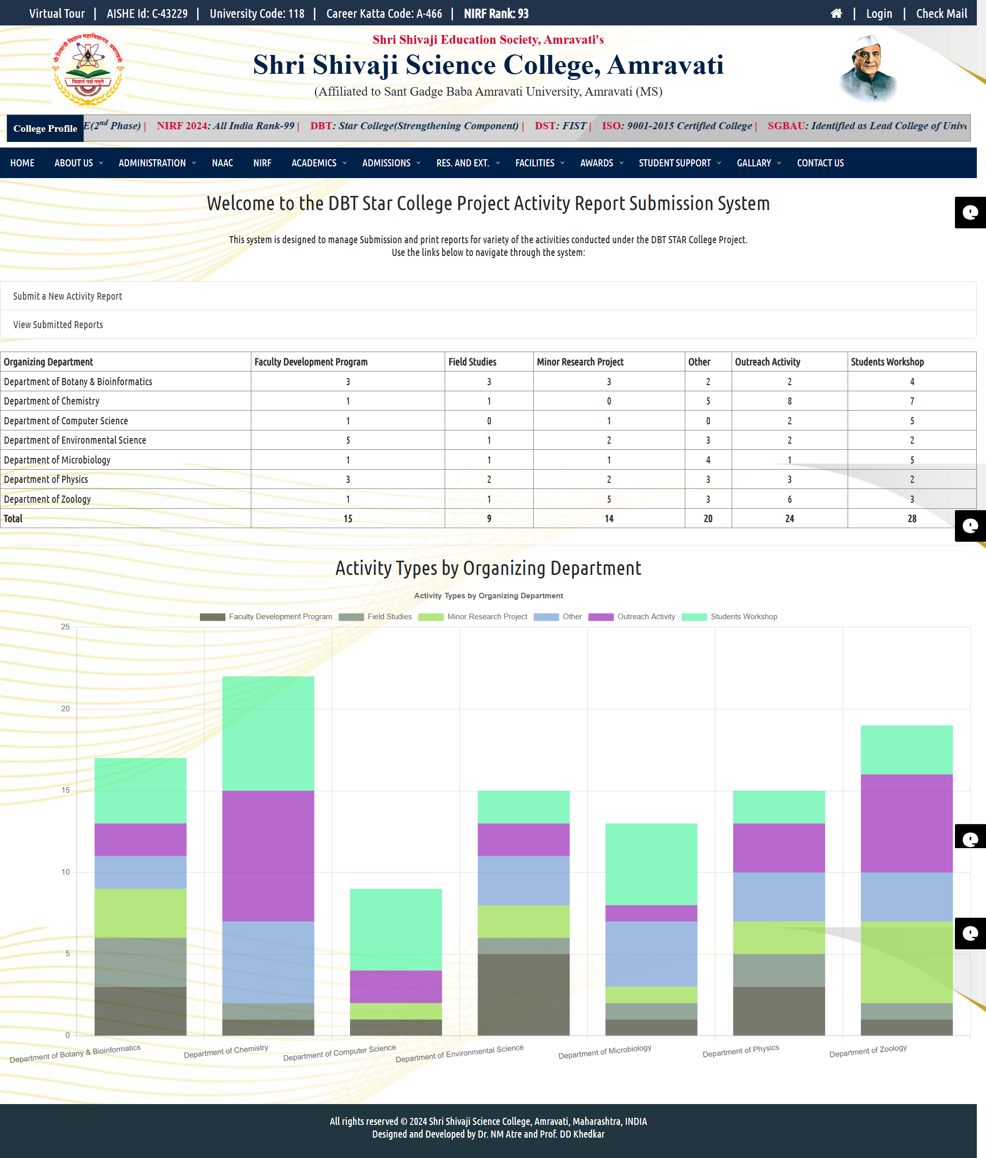Click the founder portrait image
The image size is (986, 1158).
tap(868, 69)
